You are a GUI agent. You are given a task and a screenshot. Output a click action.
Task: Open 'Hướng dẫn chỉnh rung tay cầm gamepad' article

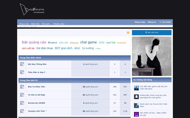(153, 96)
